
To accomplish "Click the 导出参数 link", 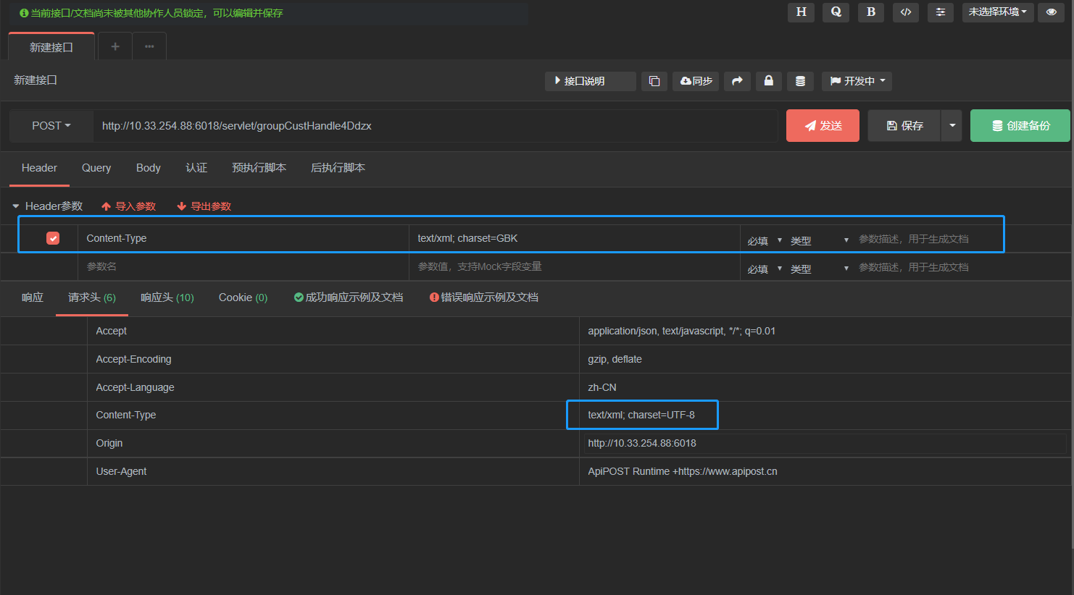I will 204,206.
